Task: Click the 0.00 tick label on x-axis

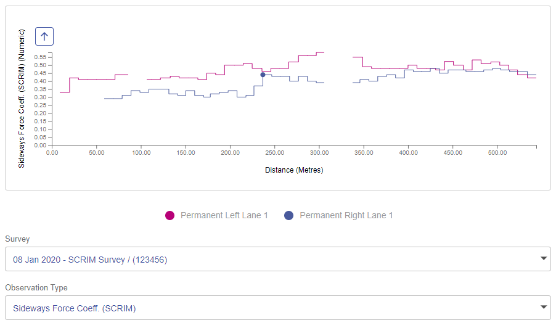Action: 52,152
